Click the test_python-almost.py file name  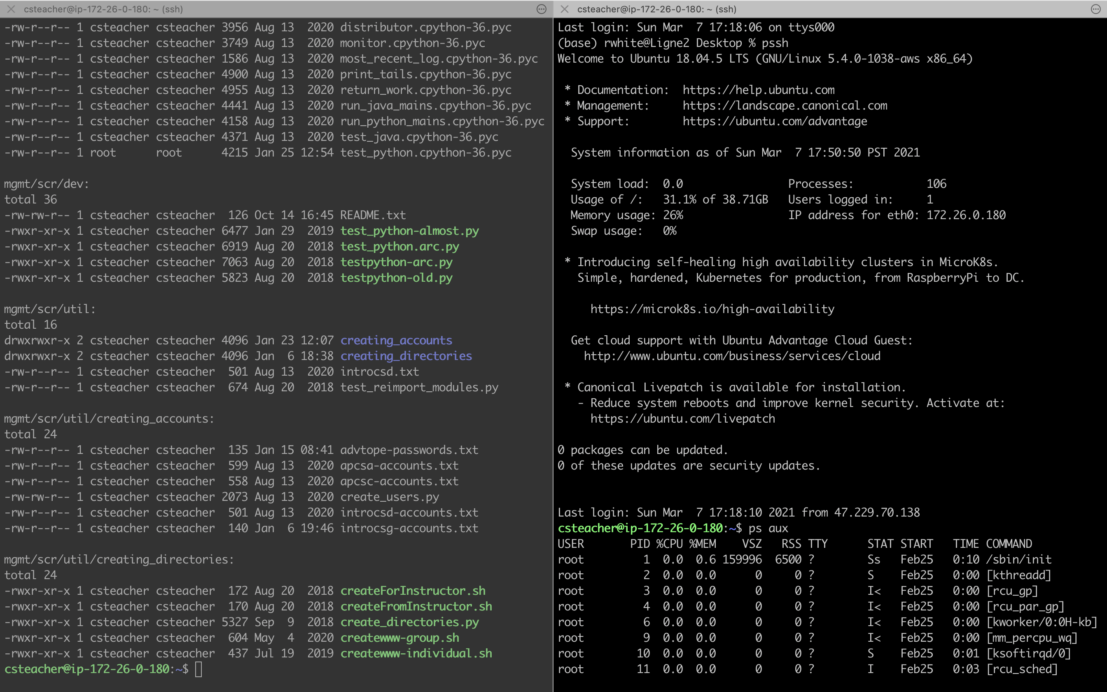point(409,231)
